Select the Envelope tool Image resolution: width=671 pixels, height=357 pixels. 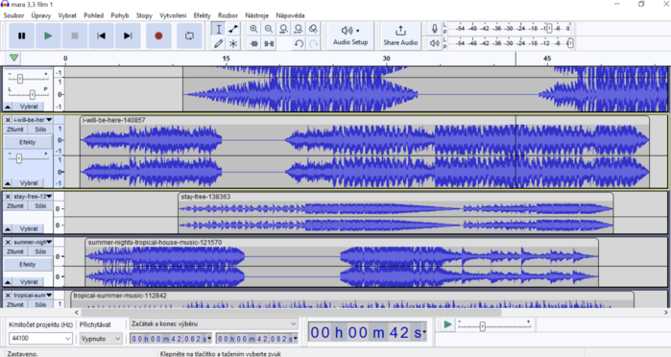pos(233,29)
